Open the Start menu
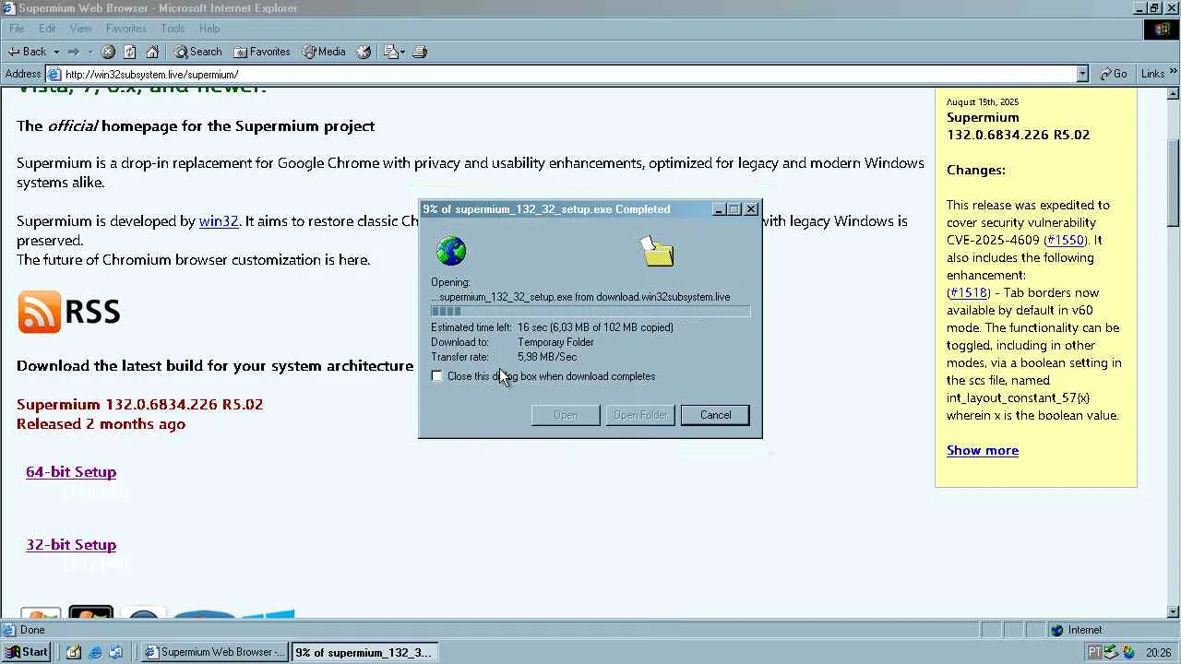The width and height of the screenshot is (1181, 664). click(27, 652)
